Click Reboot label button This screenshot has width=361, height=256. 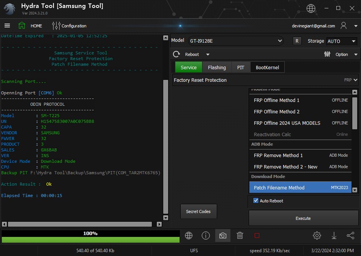[x=192, y=54]
